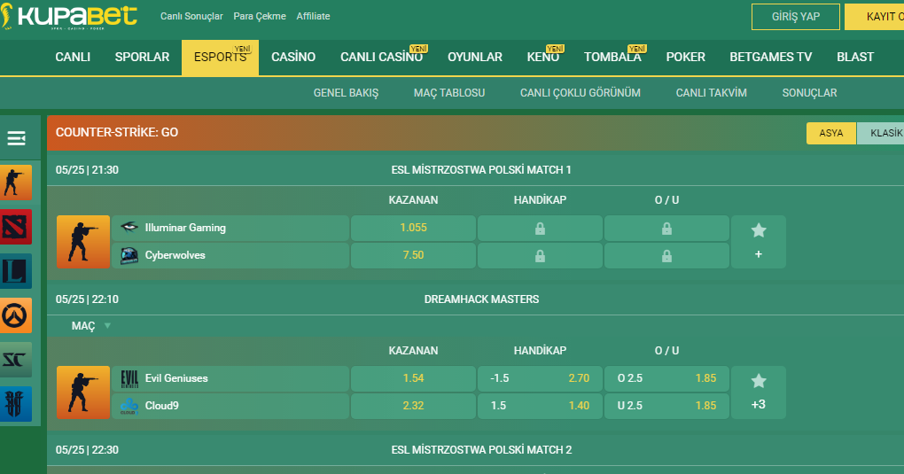Open the TOMBALA menu item
Viewport: 904px width, 474px height.
point(612,57)
